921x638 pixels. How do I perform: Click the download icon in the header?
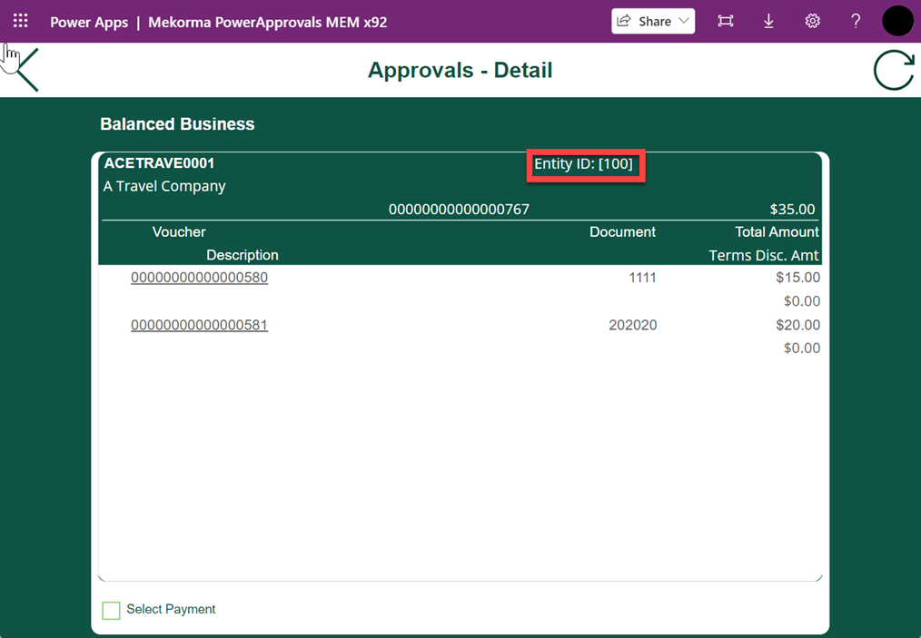tap(768, 21)
